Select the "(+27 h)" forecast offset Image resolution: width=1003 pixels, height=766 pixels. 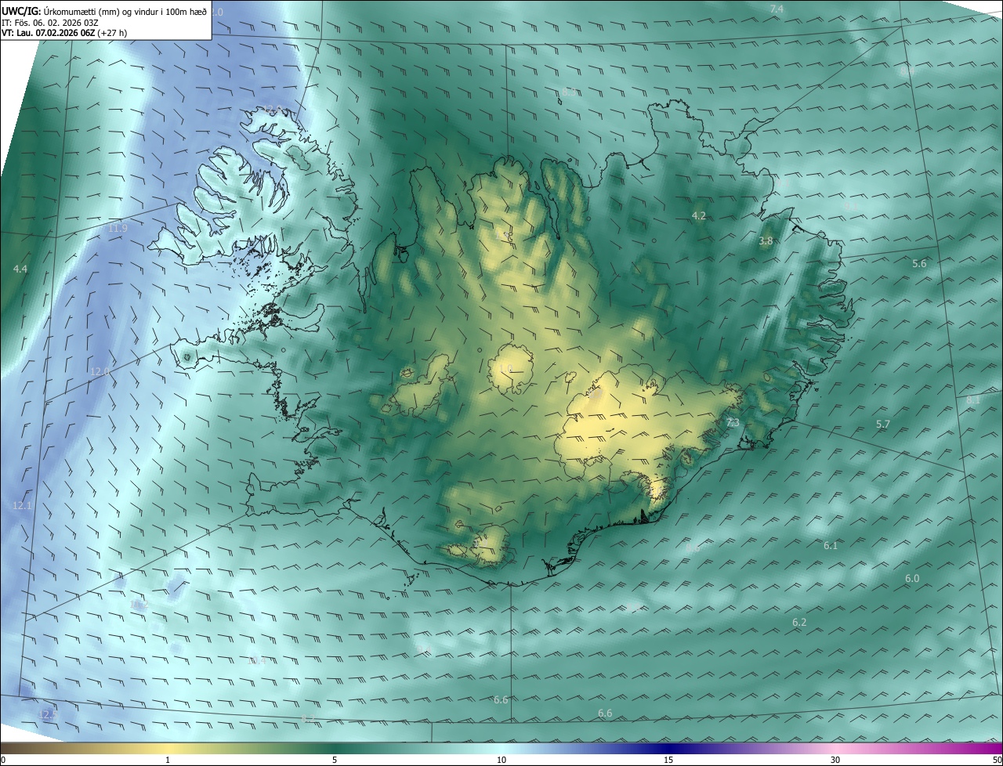point(112,33)
